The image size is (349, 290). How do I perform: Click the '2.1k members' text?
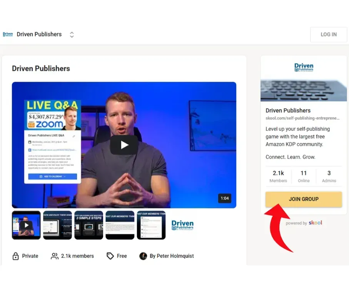77,256
